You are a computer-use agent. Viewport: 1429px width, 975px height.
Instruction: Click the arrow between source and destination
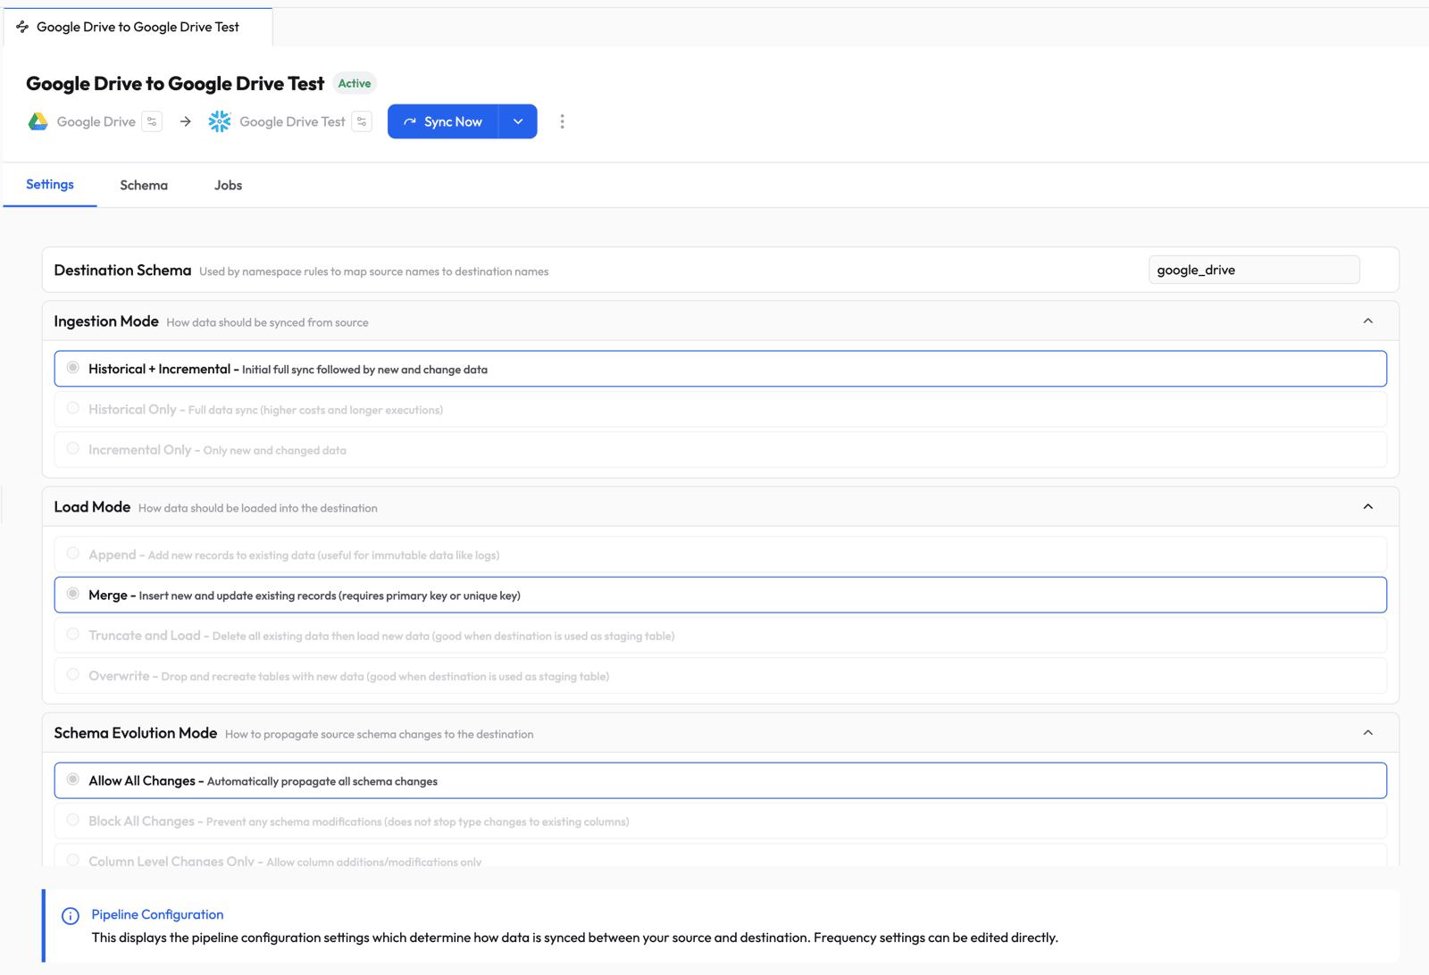coord(186,121)
